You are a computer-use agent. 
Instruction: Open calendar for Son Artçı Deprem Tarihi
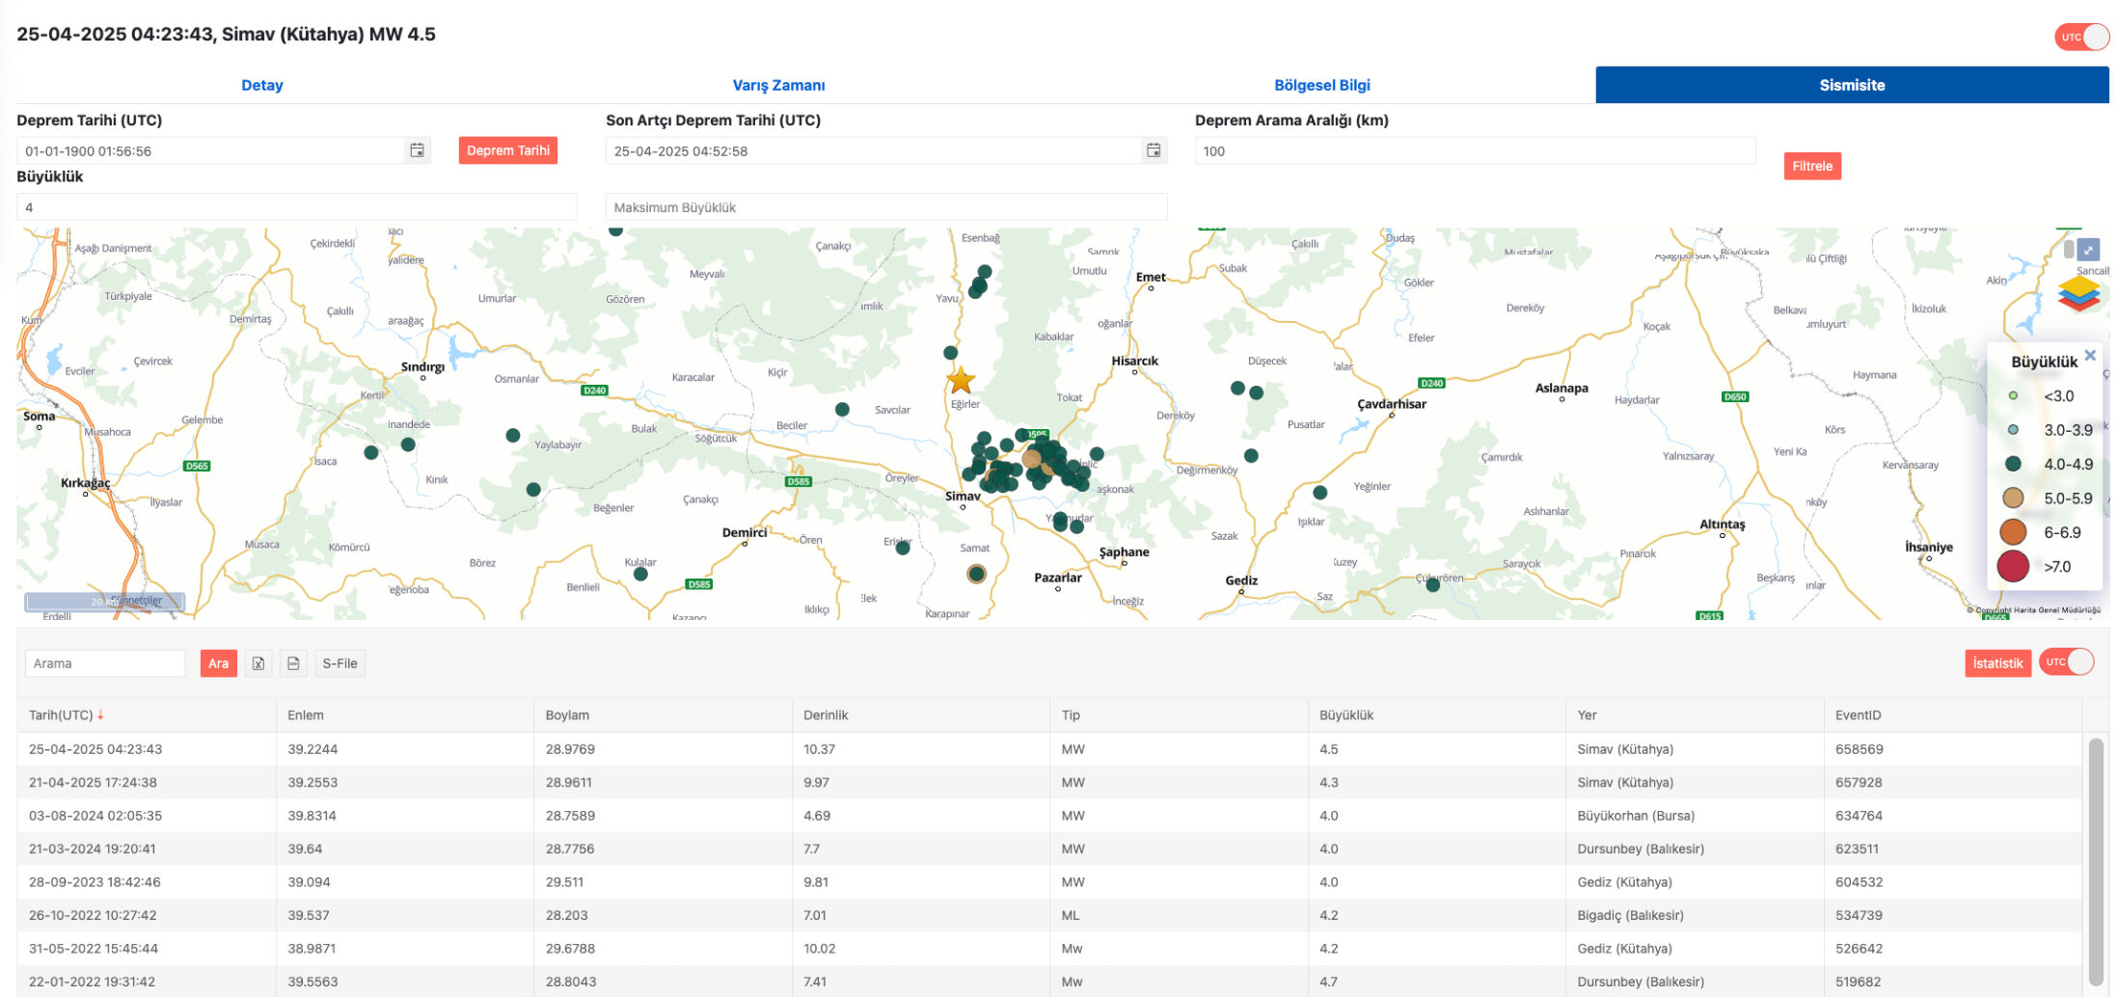(1153, 150)
